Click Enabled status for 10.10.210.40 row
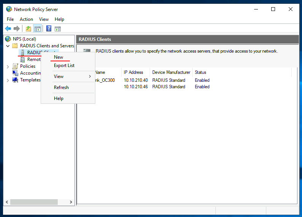 202,80
